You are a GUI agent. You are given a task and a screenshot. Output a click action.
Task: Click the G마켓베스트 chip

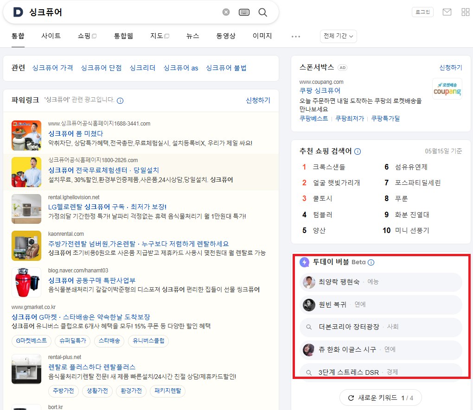(x=32, y=341)
